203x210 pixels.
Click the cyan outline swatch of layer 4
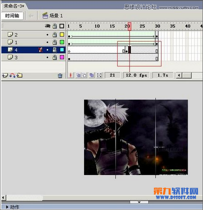coord(62,50)
